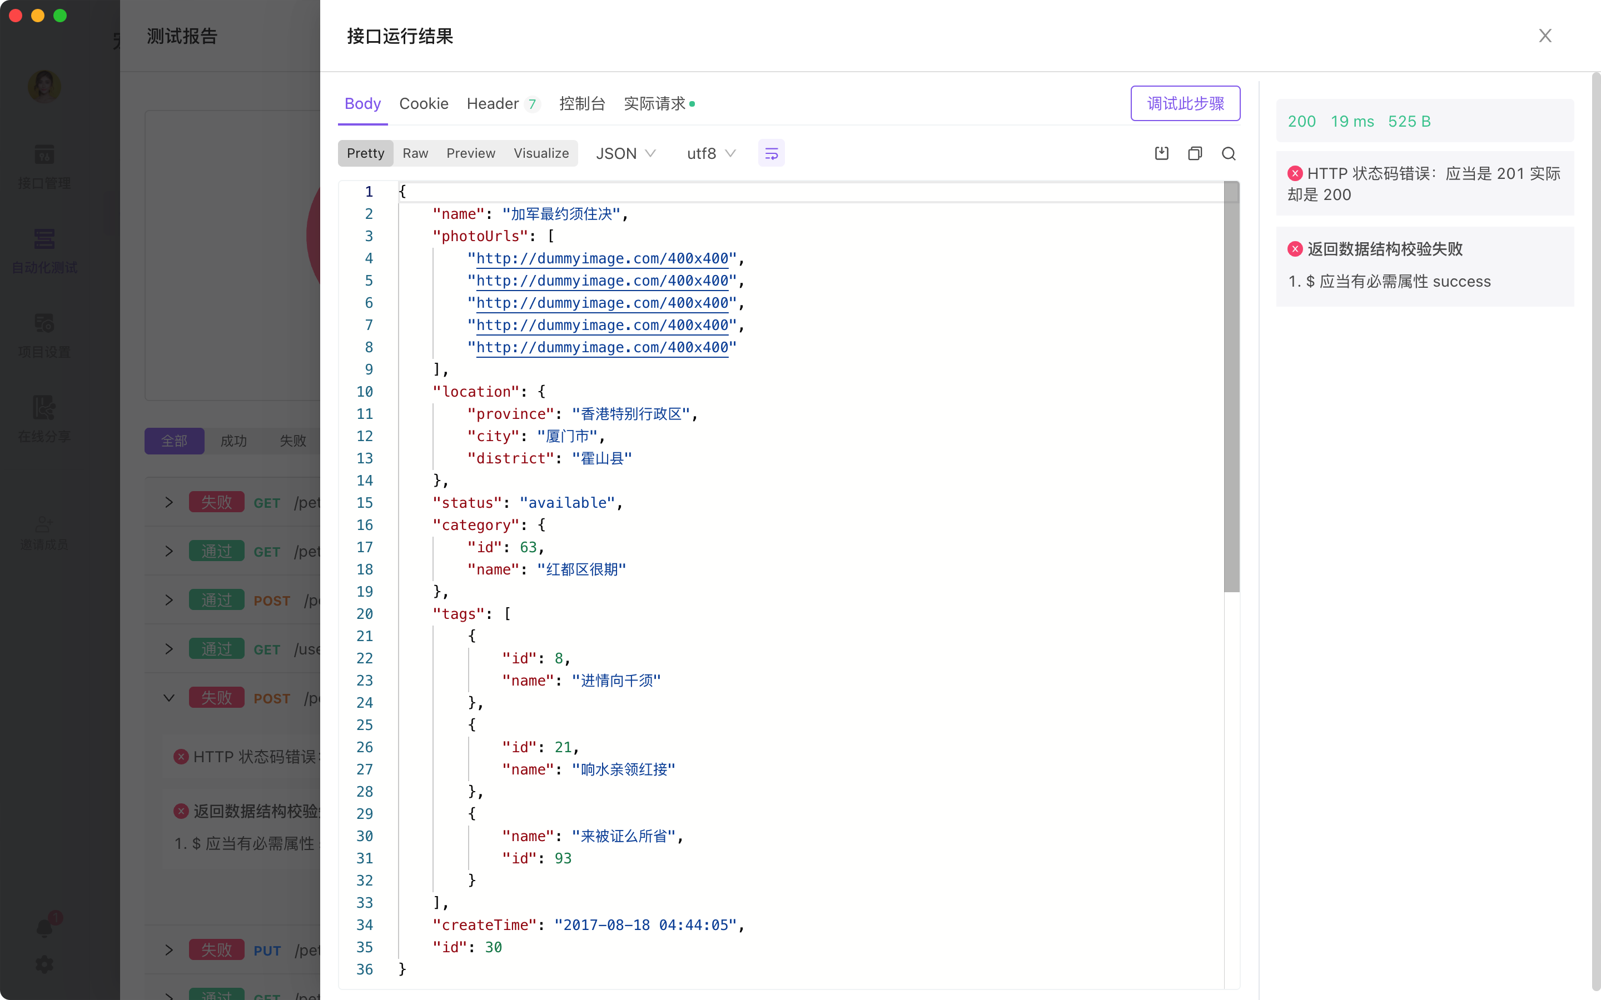This screenshot has height=1000, width=1601.
Task: Select the Preview view mode
Action: tap(470, 153)
